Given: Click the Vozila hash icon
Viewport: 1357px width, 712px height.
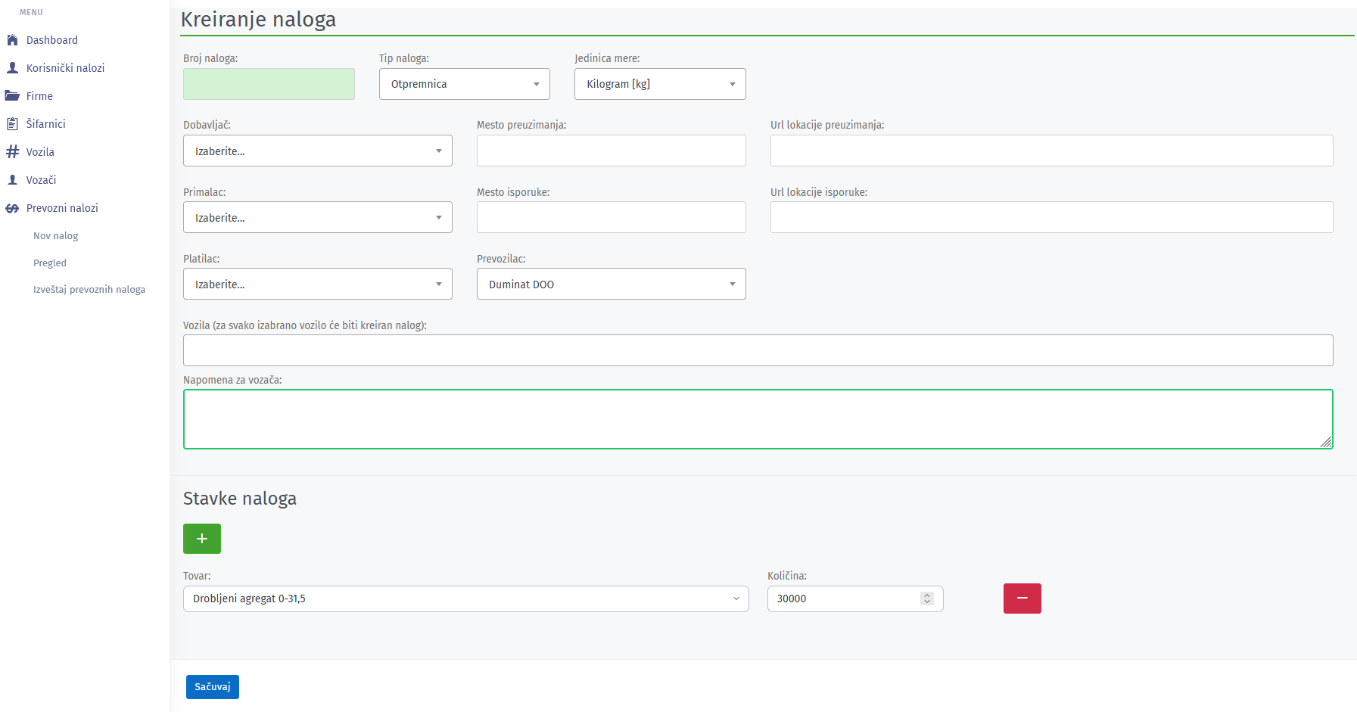Looking at the screenshot, I should click(x=12, y=152).
